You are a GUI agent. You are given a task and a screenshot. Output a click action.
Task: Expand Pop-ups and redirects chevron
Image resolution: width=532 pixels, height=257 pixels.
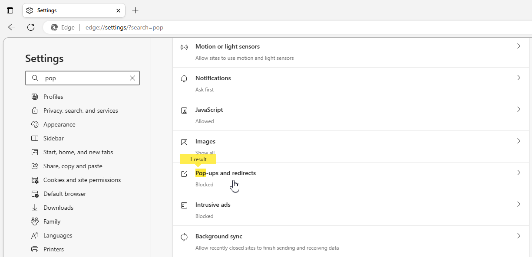pos(519,172)
